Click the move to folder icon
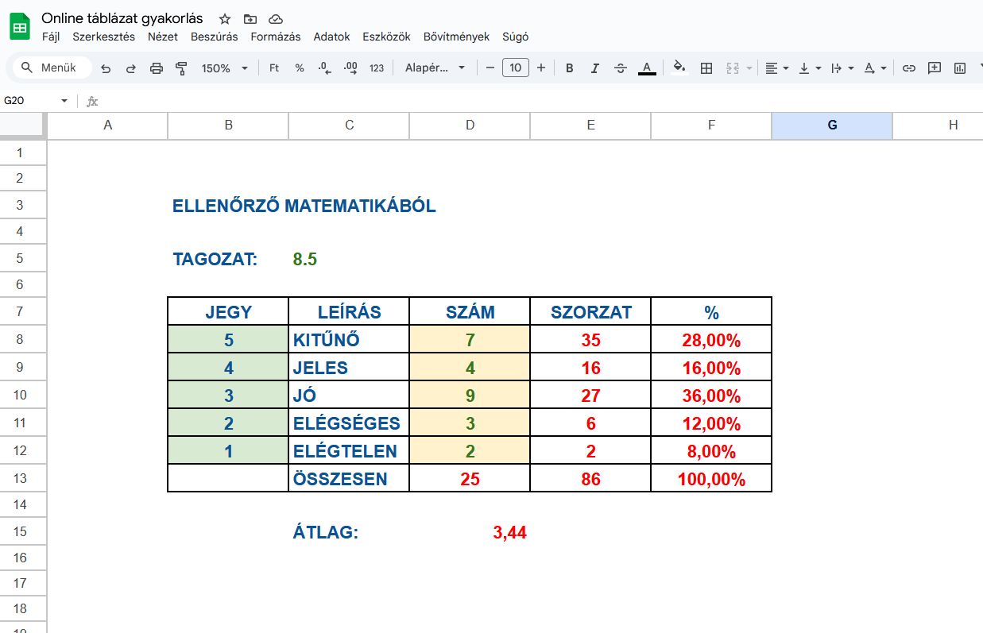 pos(250,18)
